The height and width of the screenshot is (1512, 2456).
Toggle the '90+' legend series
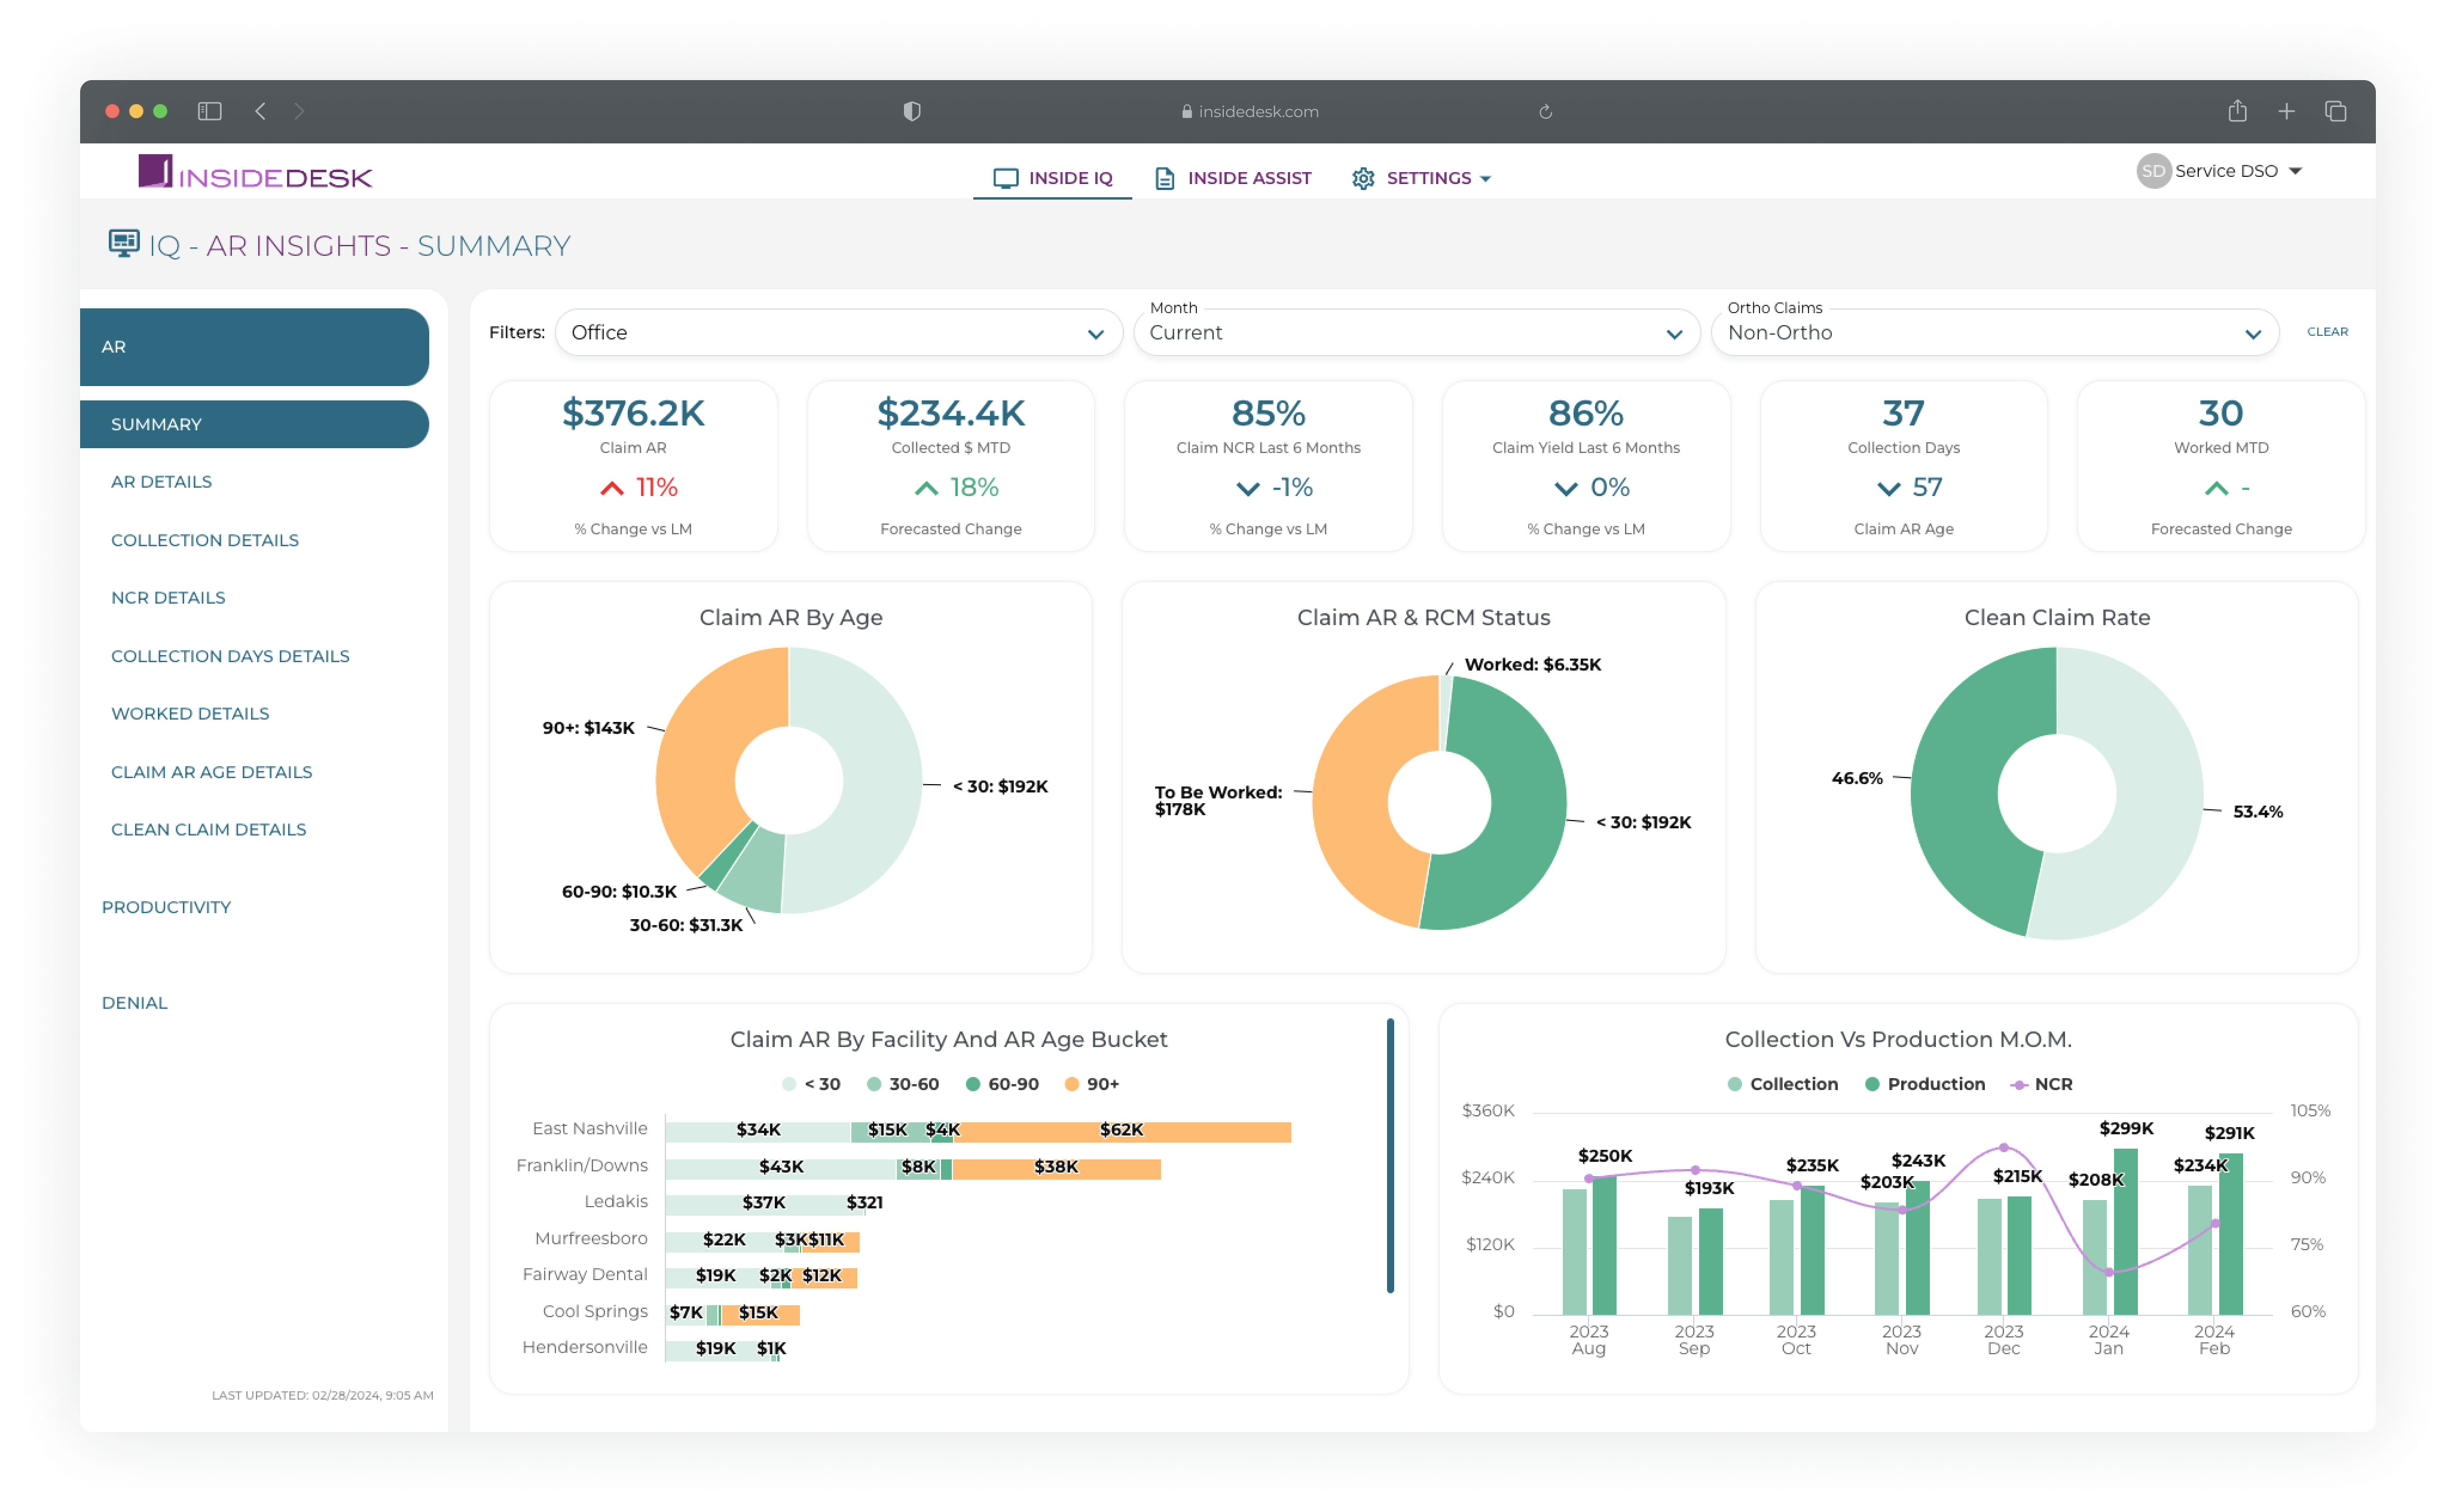click(x=1092, y=1084)
